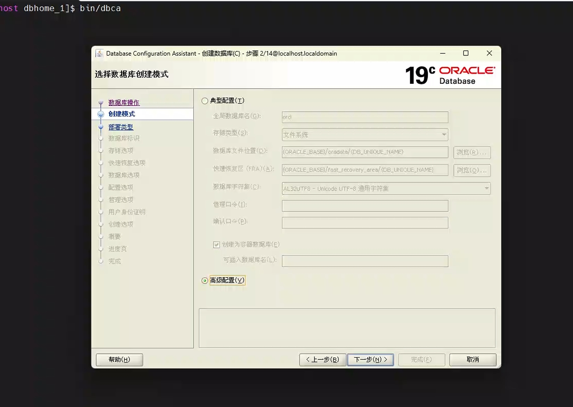Cancel the wizard with 取消 button
Image resolution: width=573 pixels, height=407 pixels.
coord(473,360)
